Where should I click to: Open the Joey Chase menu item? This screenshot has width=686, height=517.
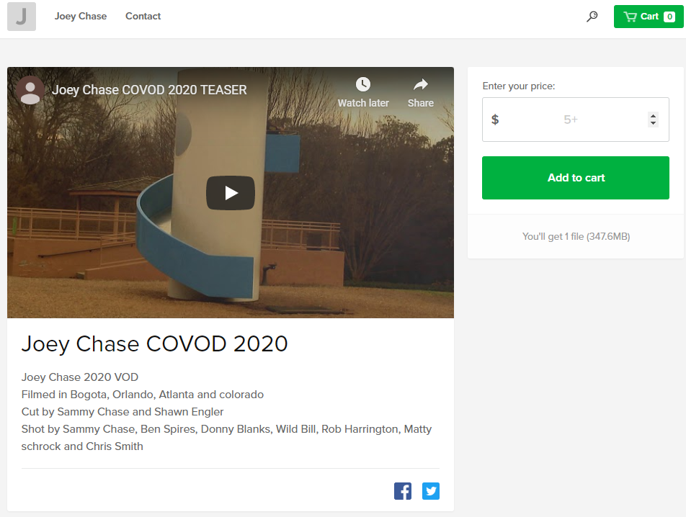[x=81, y=17]
